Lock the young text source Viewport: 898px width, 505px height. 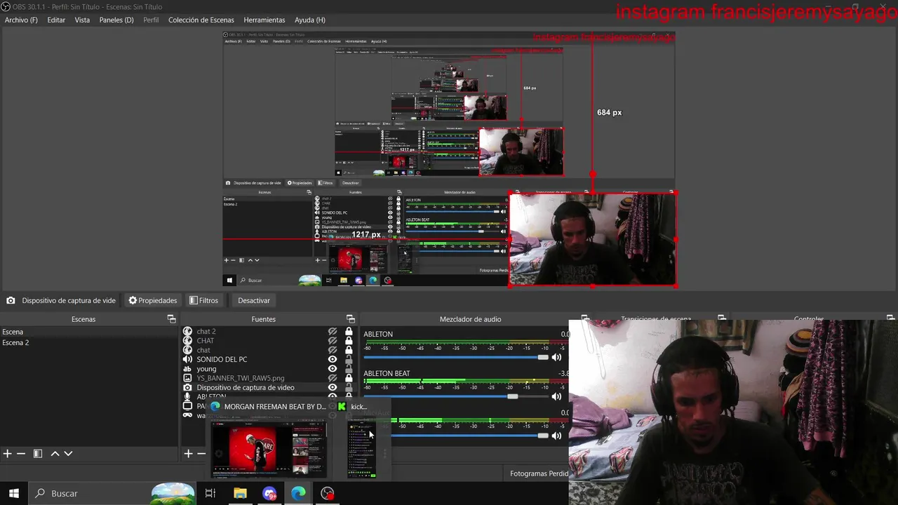coord(349,369)
